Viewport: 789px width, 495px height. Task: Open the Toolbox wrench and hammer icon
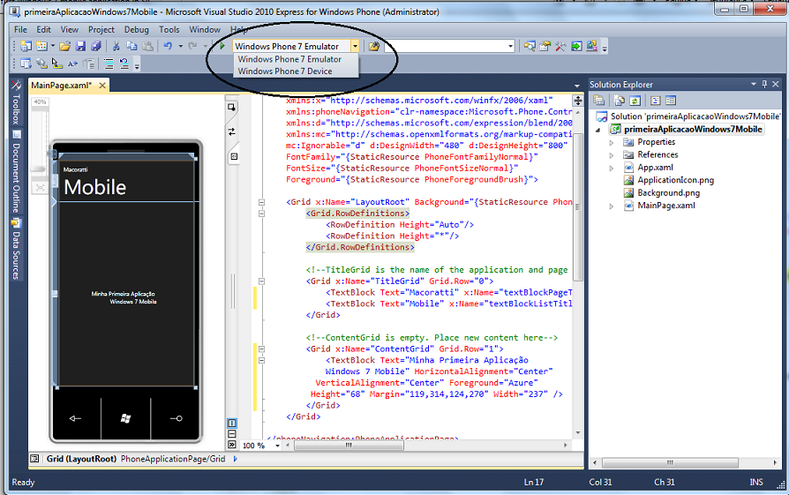560,46
